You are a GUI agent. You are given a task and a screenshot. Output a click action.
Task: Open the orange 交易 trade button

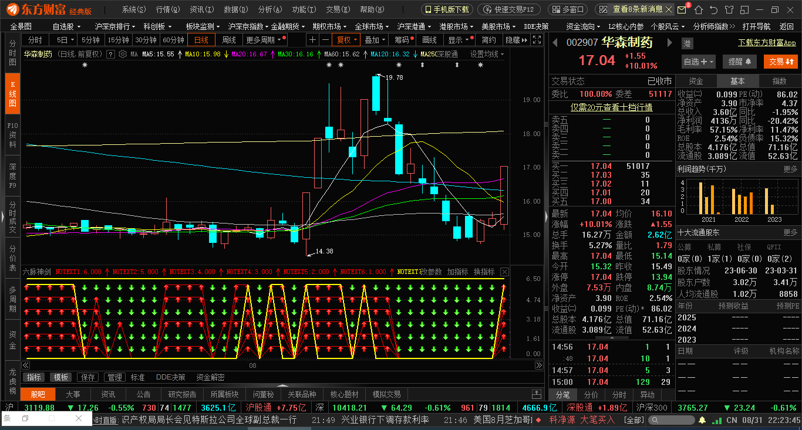click(781, 62)
